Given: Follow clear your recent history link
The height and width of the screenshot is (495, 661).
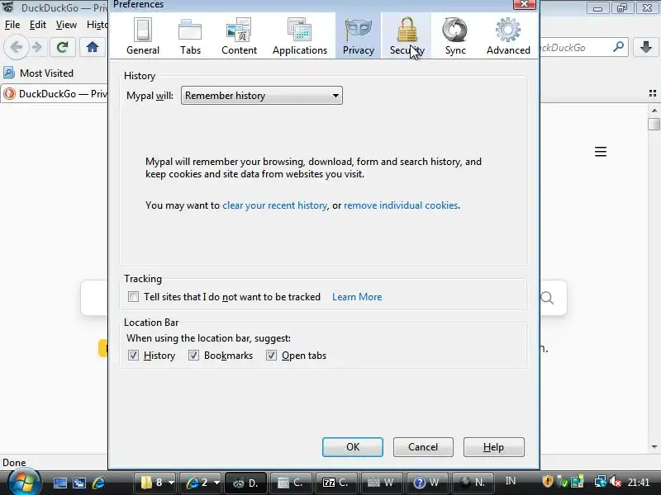Looking at the screenshot, I should [x=274, y=205].
